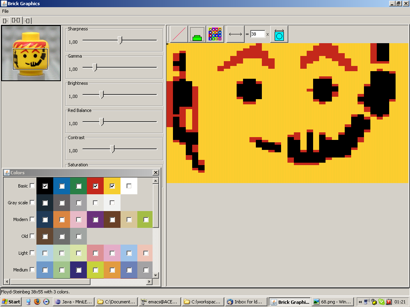The image size is (410, 307).
Task: Click the horizontal width arrow icon
Action: (x=235, y=34)
